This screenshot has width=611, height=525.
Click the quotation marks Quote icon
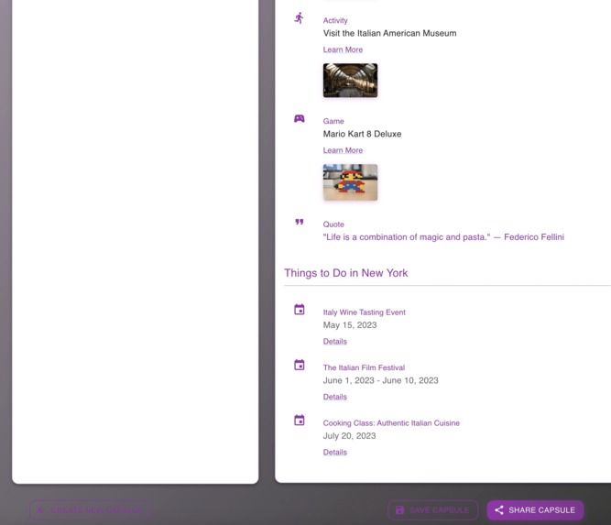click(299, 222)
